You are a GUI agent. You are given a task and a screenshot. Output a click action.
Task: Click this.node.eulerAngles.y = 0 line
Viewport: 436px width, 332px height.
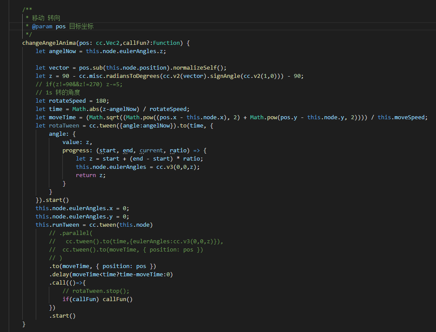coord(82,217)
